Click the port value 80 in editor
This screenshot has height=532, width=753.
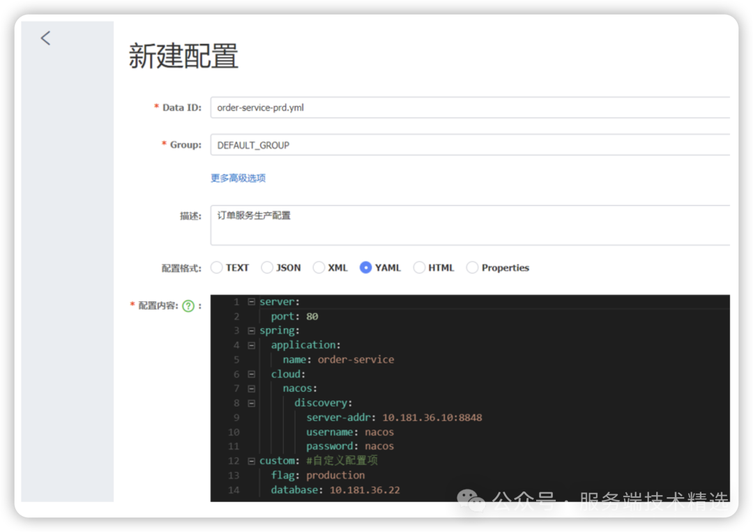coord(312,317)
